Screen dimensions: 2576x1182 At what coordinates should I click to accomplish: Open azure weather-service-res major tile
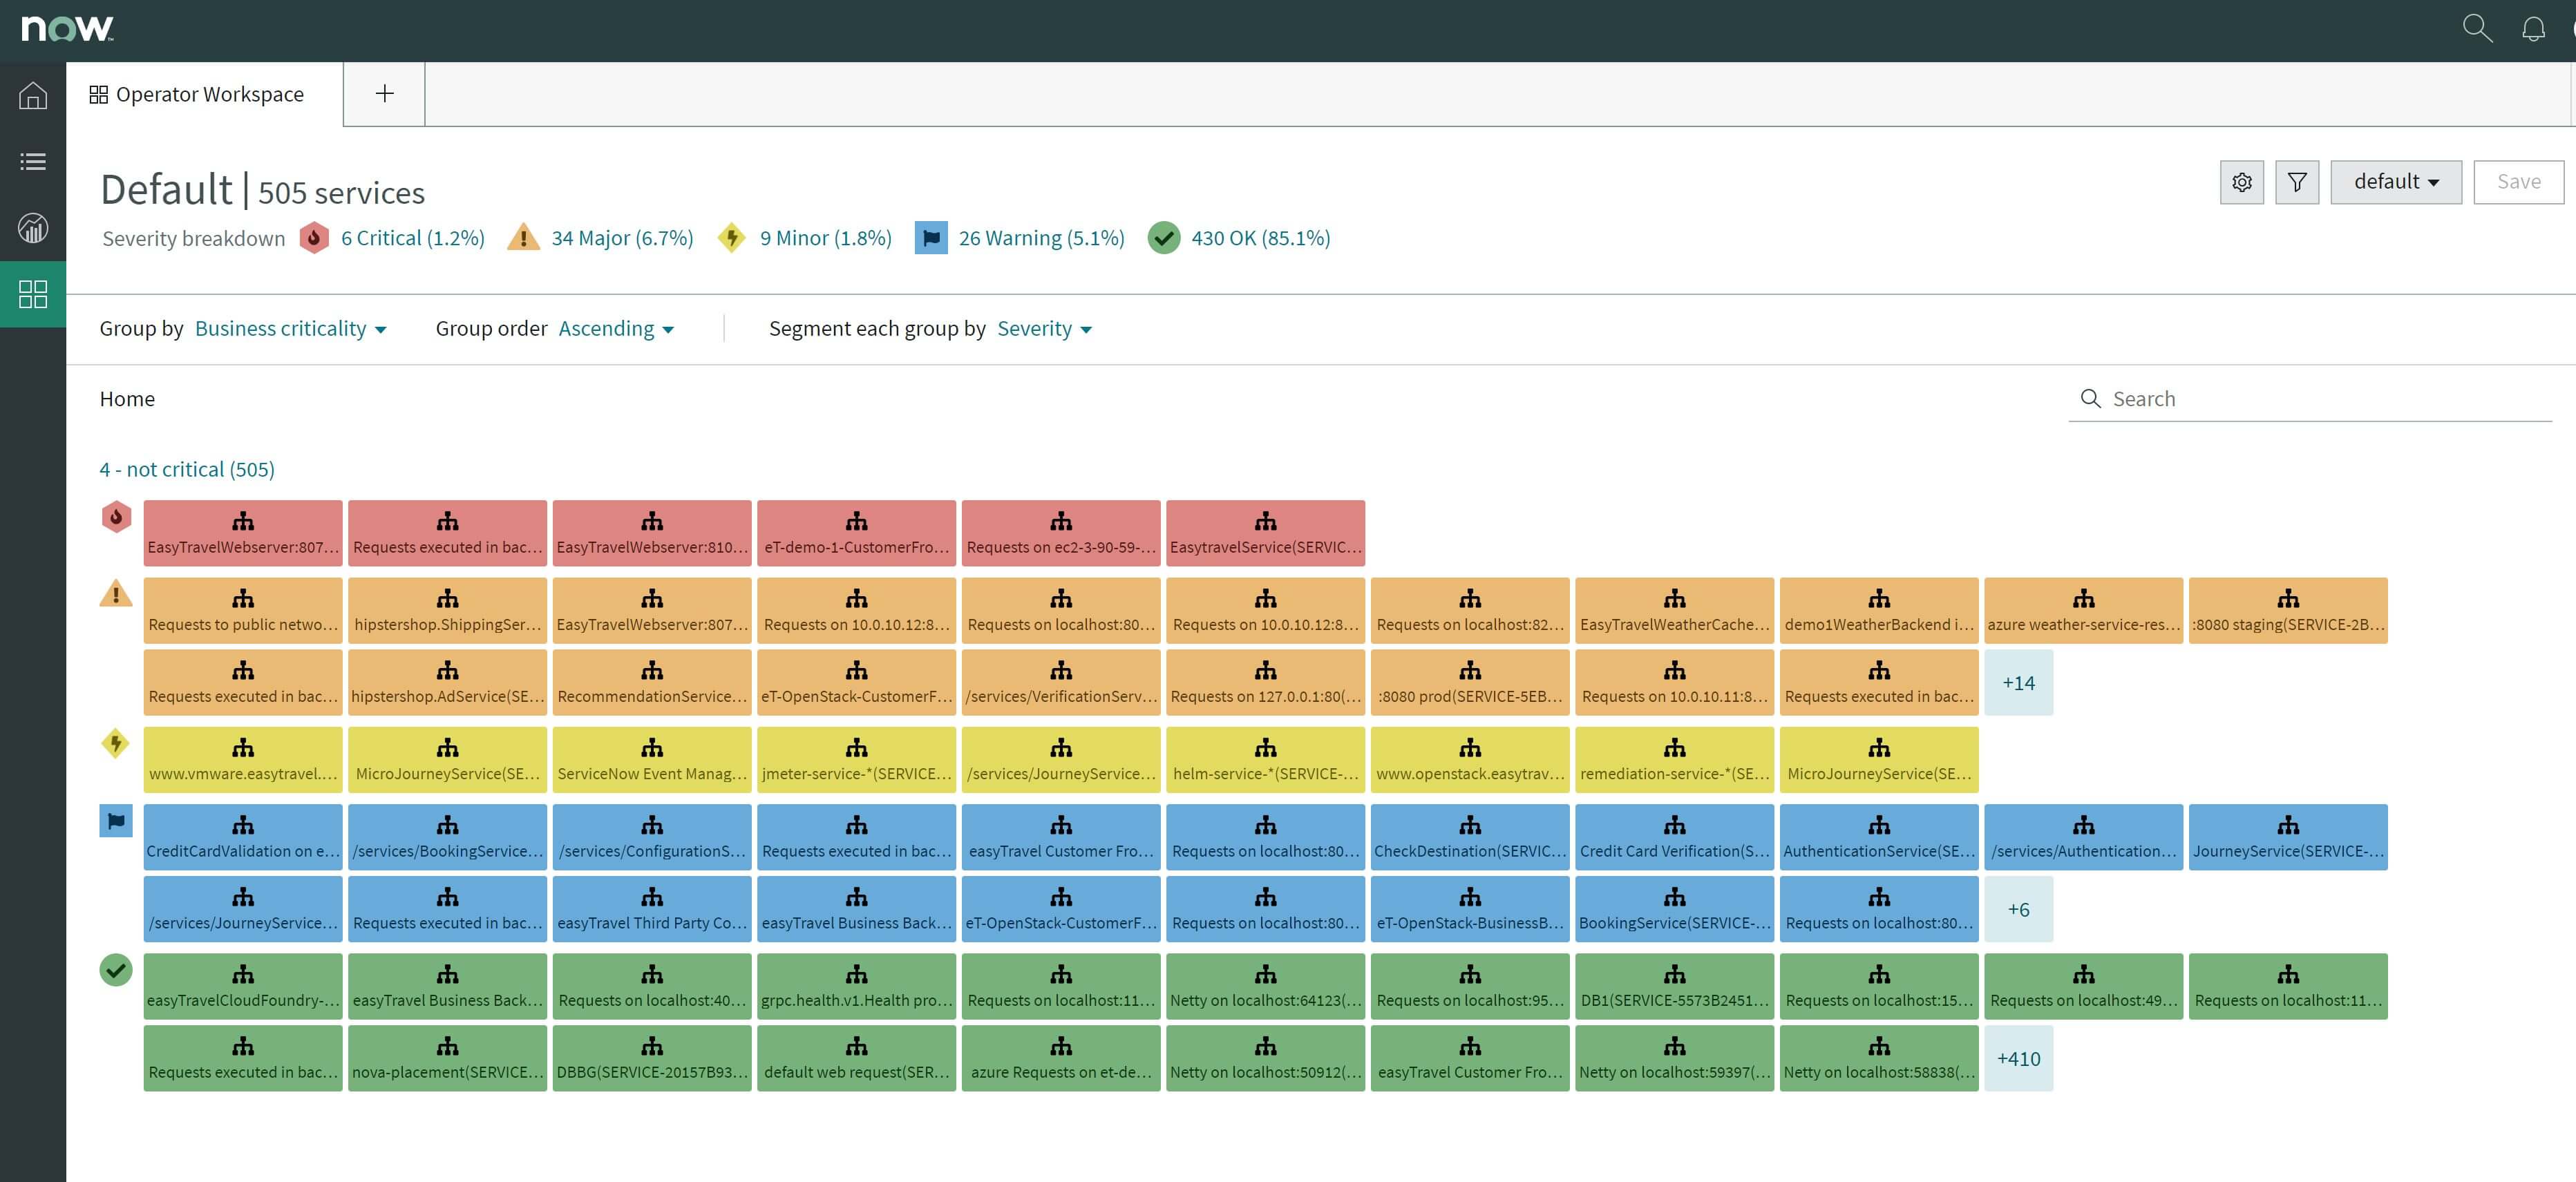pos(2083,610)
